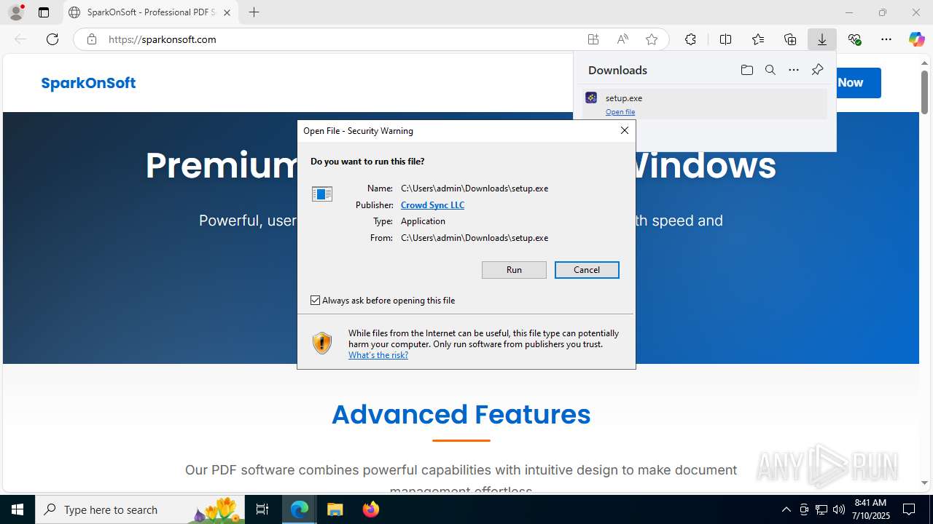Screen dimensions: 933x524
Task: Open Crowd Sync LLC publisher link
Action: 432,205
